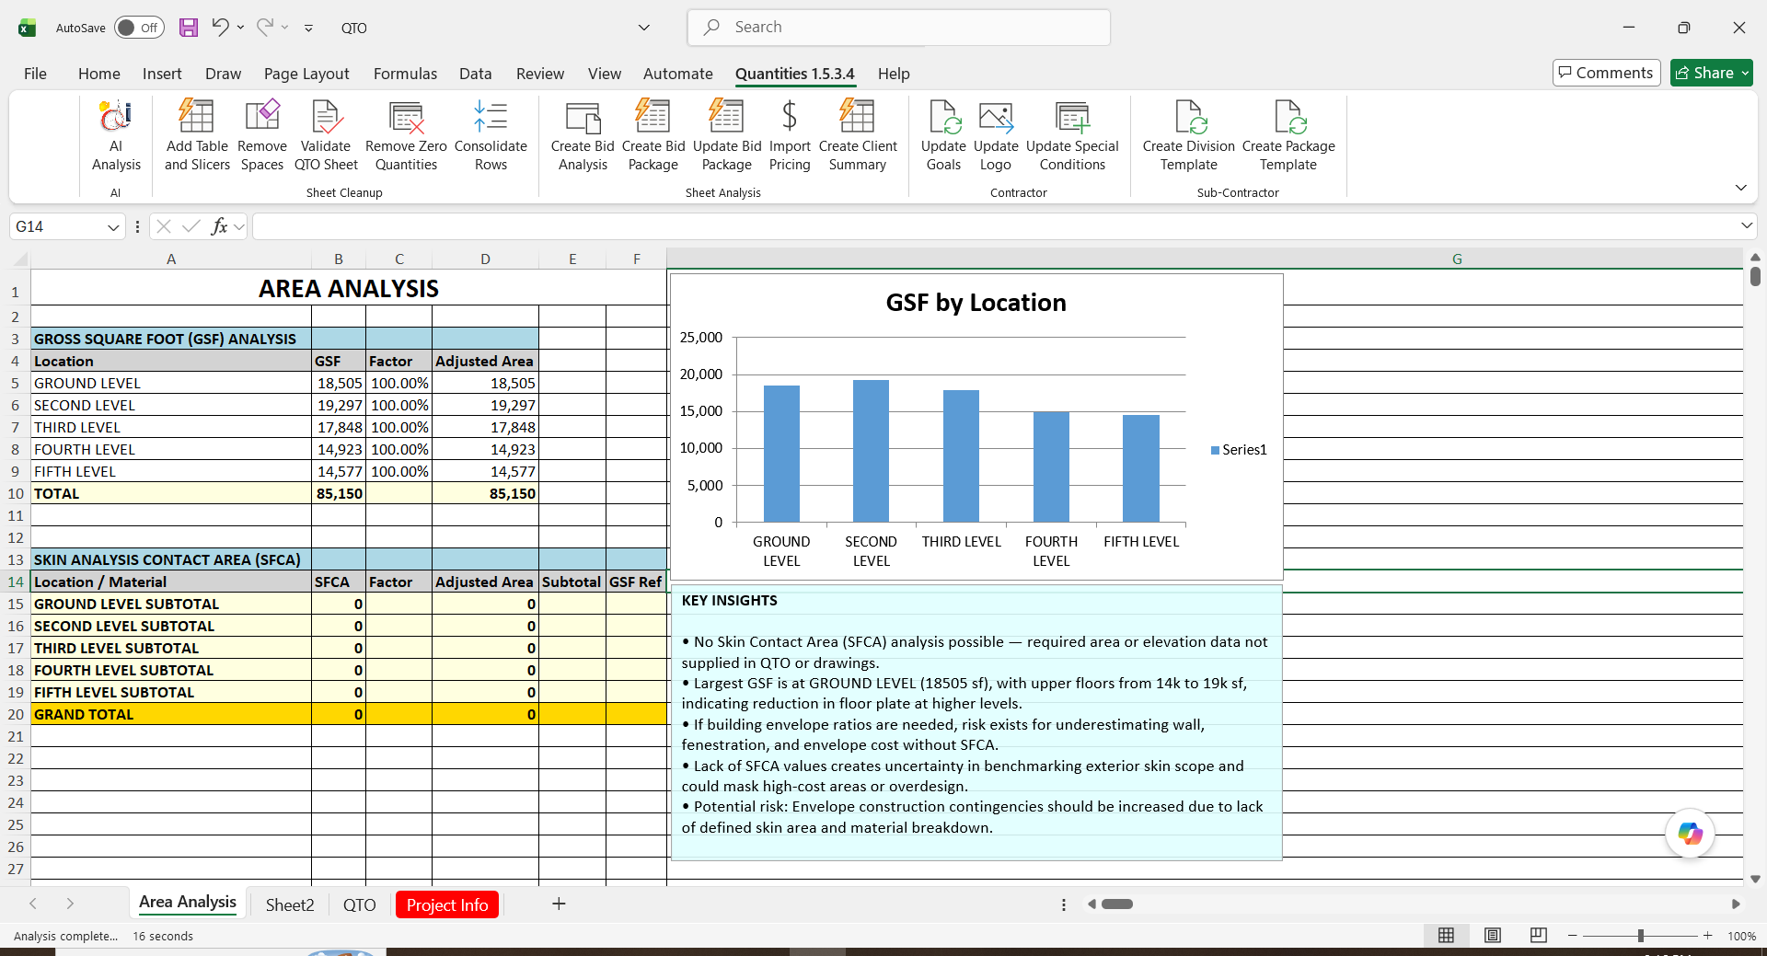The image size is (1767, 956).
Task: Open Customize Quick Access Toolbar dropdown
Action: coord(309,29)
